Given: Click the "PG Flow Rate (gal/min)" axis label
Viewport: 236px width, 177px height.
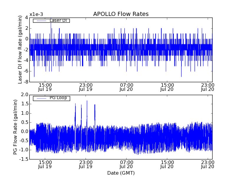Looking at the screenshot, I should click(15, 127).
